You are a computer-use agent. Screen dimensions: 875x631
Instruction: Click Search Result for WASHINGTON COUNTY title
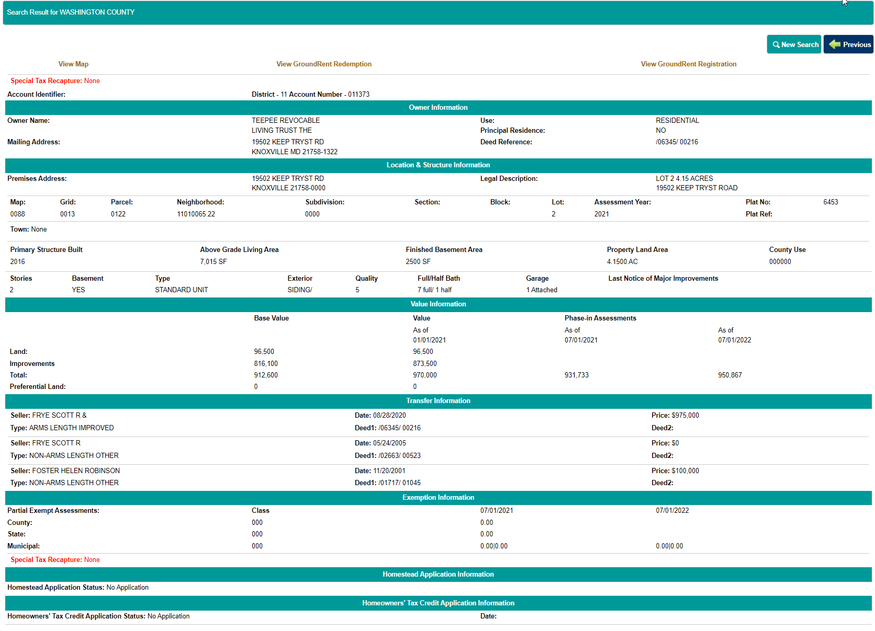71,13
